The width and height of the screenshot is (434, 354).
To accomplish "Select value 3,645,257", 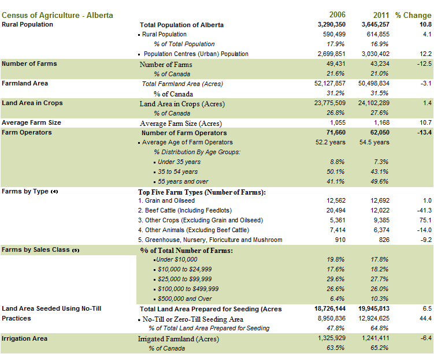I will click(x=375, y=25).
